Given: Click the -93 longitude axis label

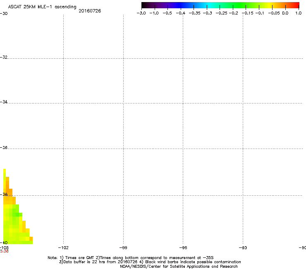Looking at the screenshot, I should [243, 248].
